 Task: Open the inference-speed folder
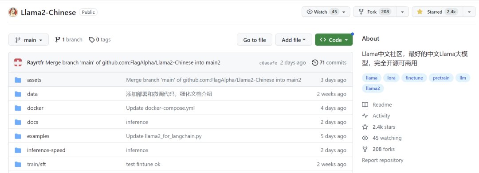click(x=46, y=150)
